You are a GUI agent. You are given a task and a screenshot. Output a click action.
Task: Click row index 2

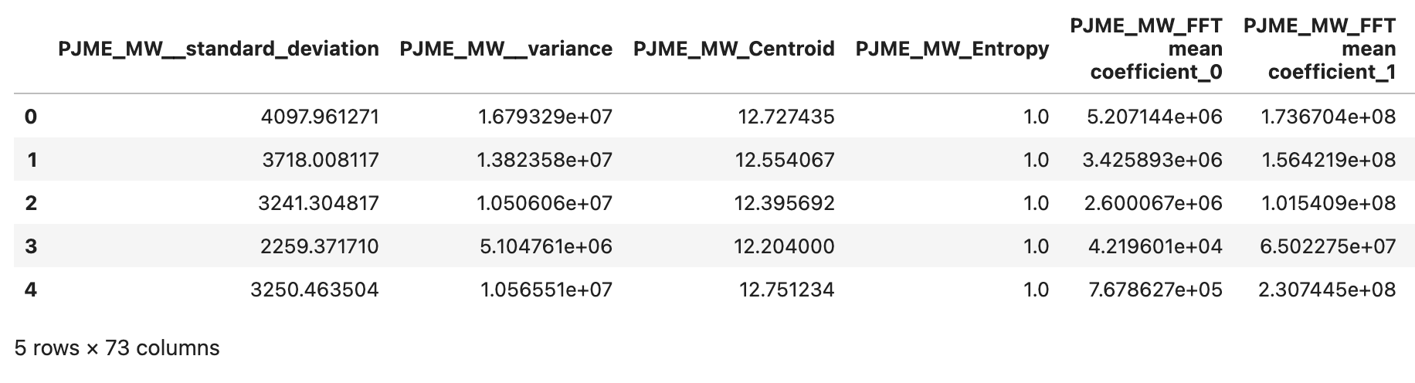(x=31, y=203)
